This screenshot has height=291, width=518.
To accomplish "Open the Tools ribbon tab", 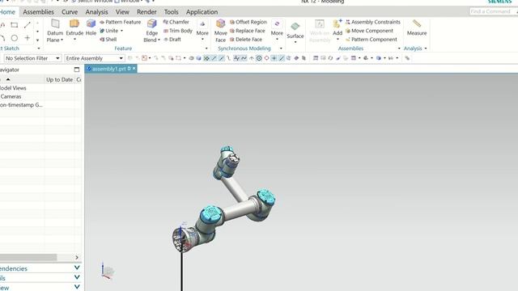I will pos(171,12).
